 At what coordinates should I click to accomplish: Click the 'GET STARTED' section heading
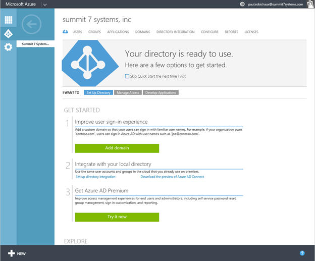click(x=82, y=110)
